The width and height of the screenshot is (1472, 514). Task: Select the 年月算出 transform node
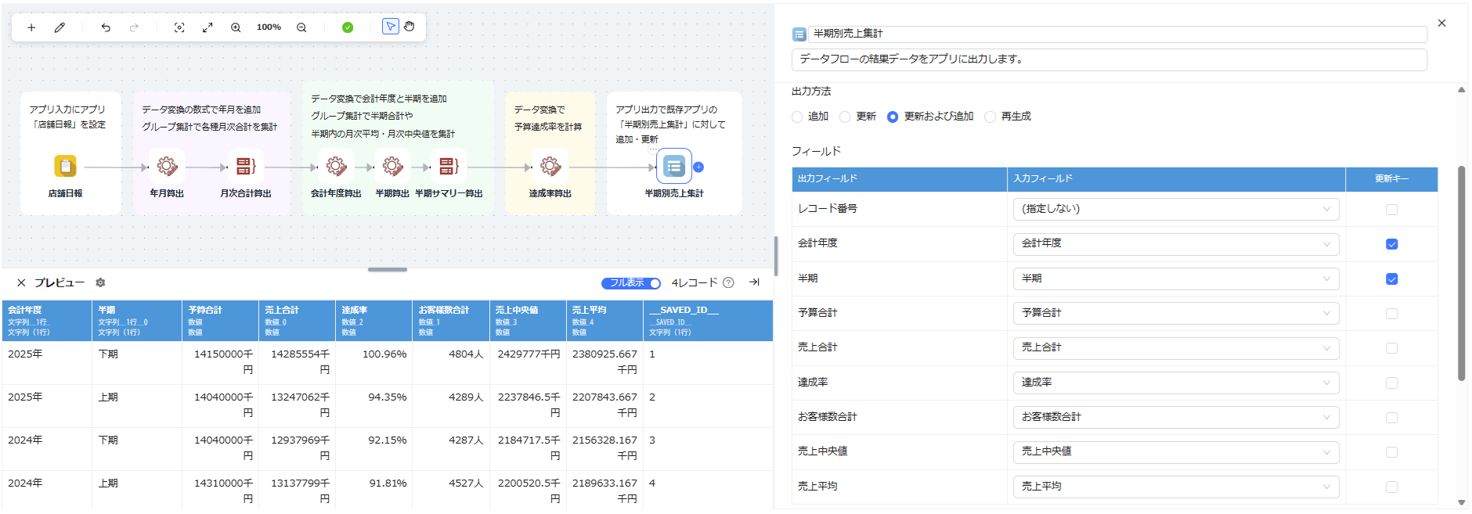(167, 166)
